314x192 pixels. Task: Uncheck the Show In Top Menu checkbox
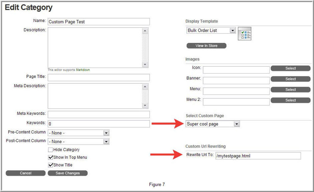tap(50, 157)
